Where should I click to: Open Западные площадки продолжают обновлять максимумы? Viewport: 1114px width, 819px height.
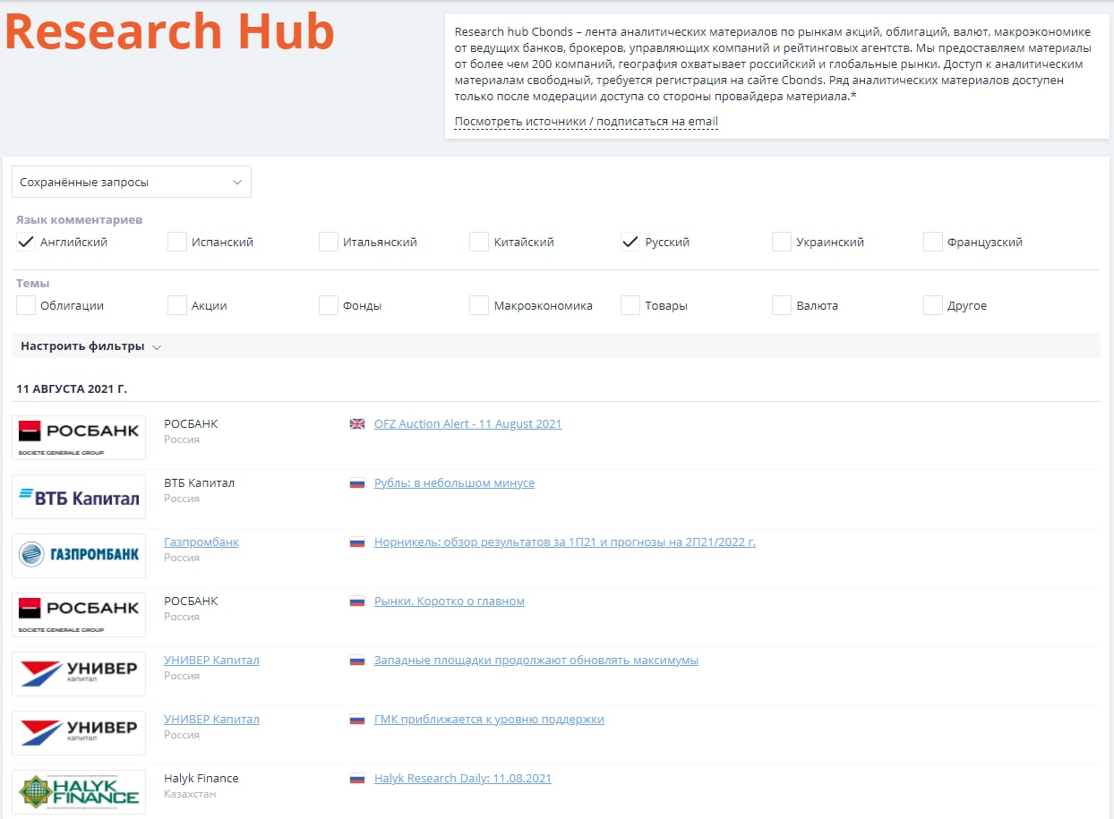tap(536, 661)
